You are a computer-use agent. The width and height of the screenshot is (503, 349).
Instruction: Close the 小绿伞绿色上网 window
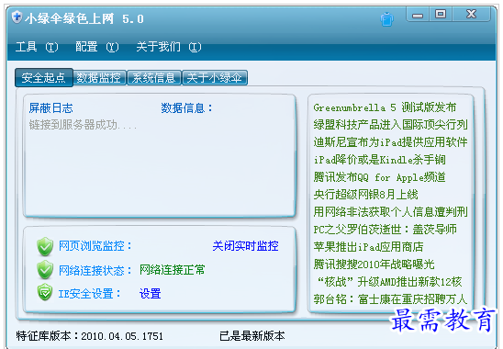(471, 15)
